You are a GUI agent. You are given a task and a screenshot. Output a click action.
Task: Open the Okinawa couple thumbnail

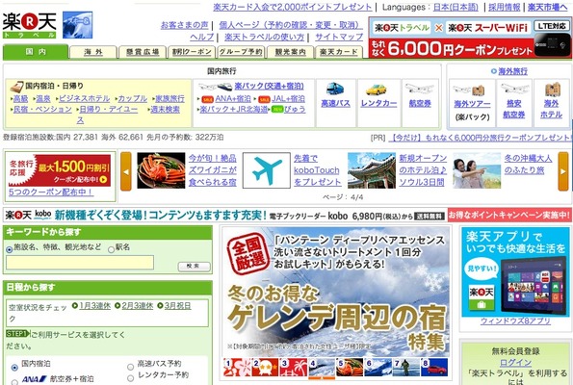pyautogui.click(x=477, y=170)
